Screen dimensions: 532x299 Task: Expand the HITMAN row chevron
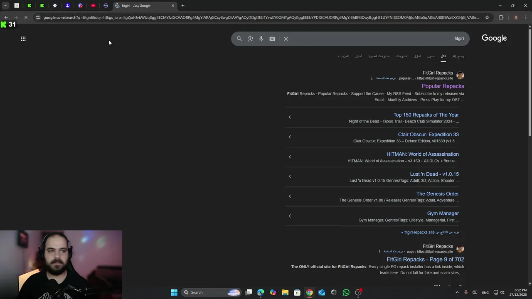290,157
